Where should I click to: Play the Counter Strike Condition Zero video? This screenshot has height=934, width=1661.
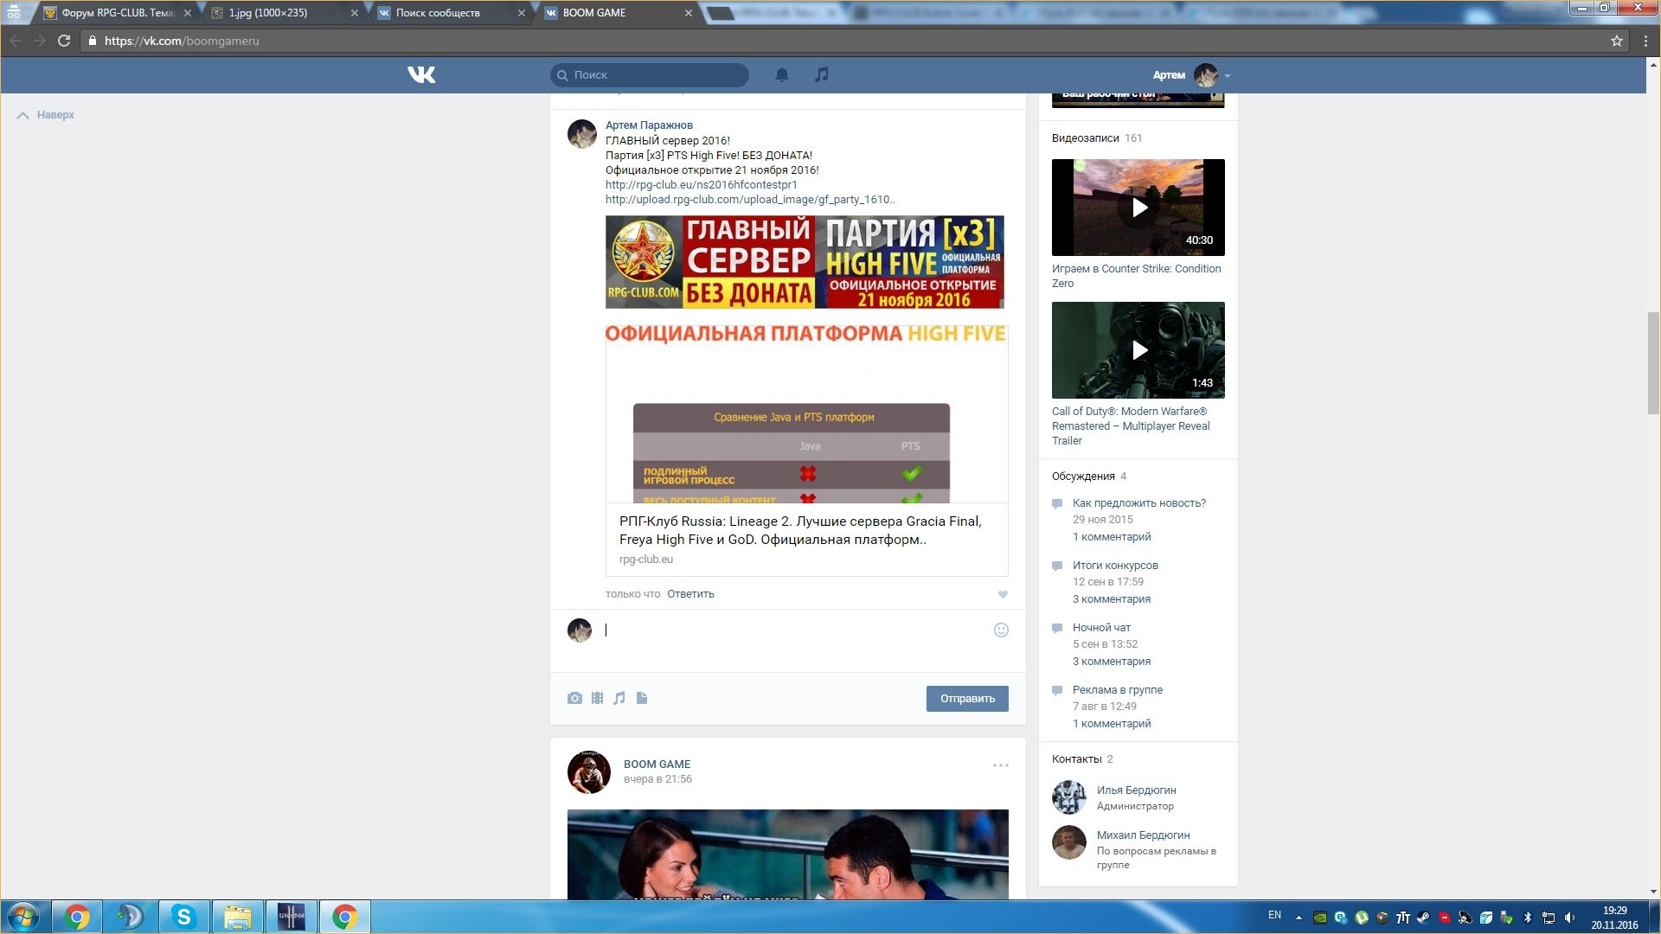tap(1138, 208)
